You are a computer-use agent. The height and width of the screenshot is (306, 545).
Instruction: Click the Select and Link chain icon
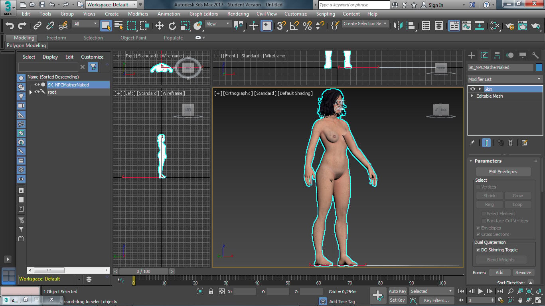38,26
